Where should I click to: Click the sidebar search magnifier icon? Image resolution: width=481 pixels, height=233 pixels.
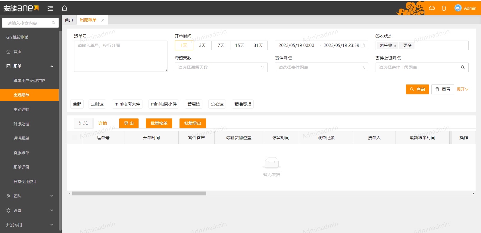click(54, 23)
